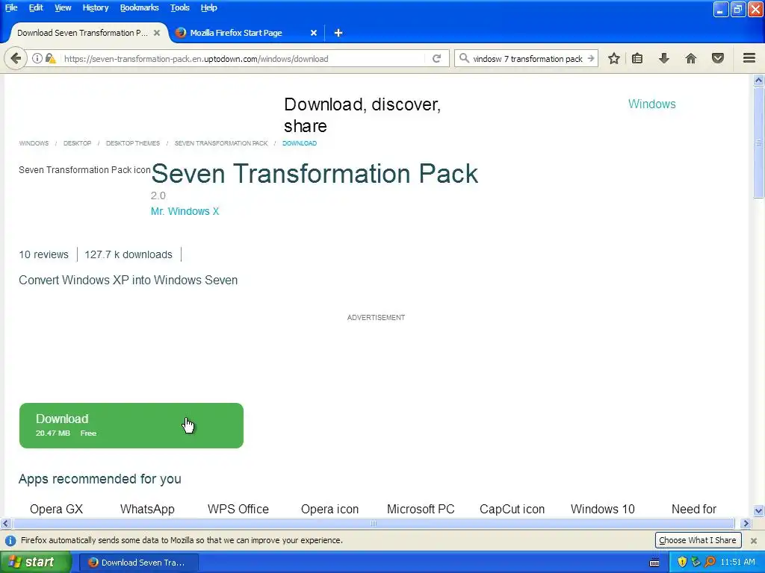Click the network tray icon
This screenshot has height=573, width=765.
click(696, 562)
